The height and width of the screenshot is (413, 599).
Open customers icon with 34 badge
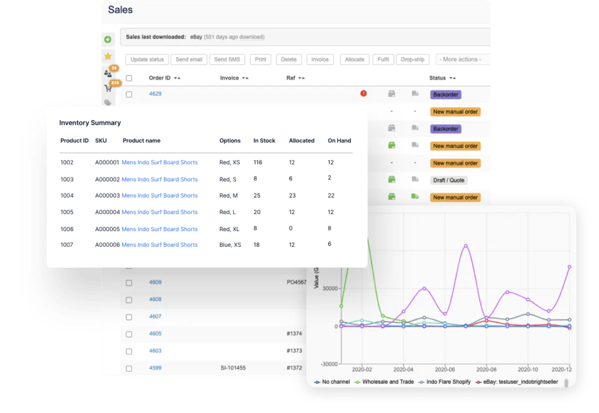pyautogui.click(x=108, y=73)
